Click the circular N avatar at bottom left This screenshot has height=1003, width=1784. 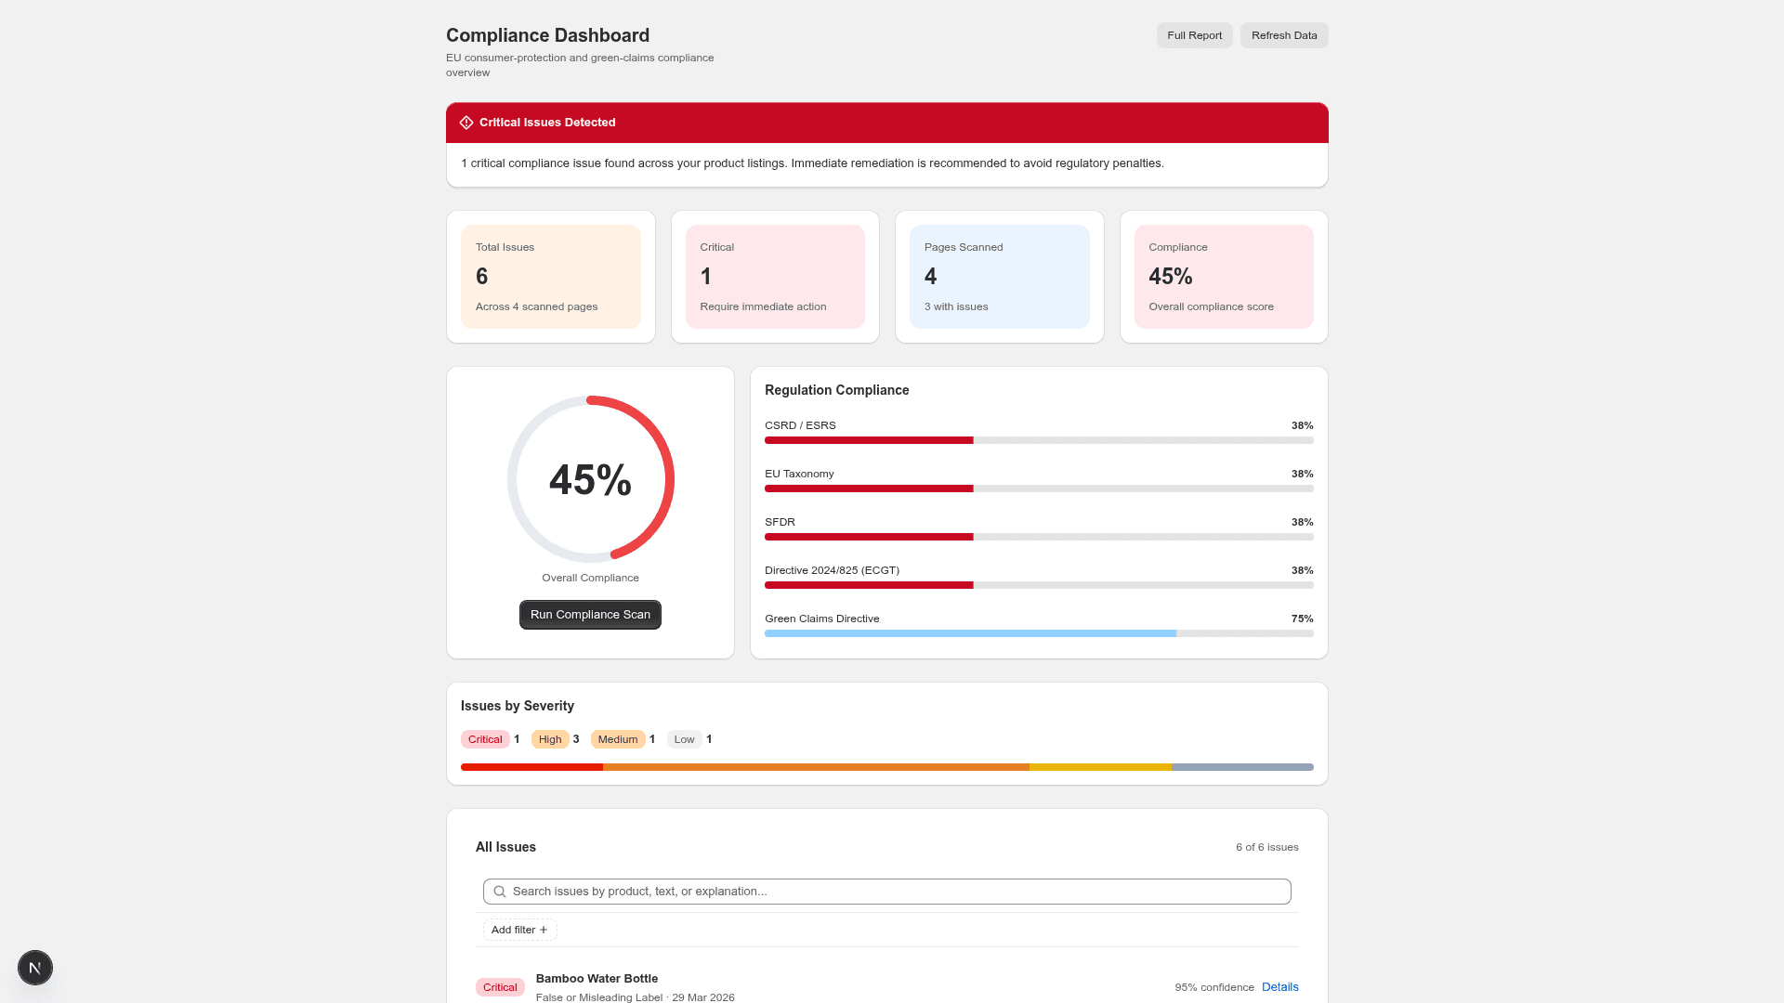34,967
